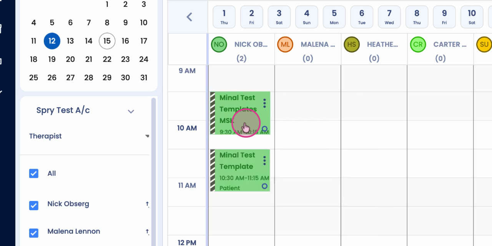Select the 8 Thu date tab
This screenshot has height=246, width=492.
(x=417, y=17)
